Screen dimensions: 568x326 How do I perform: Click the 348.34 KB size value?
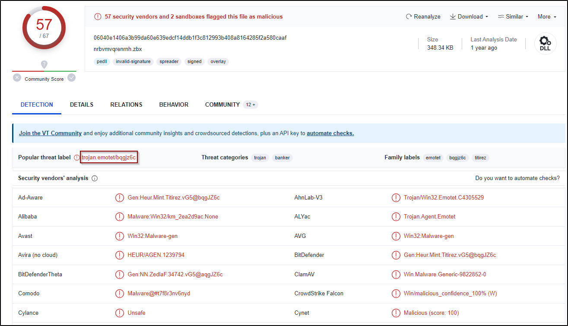point(440,48)
